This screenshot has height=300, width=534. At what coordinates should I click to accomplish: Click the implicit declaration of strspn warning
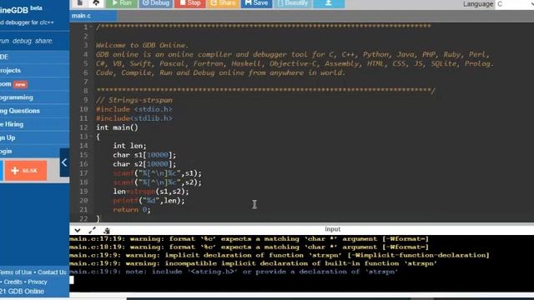coord(280,255)
